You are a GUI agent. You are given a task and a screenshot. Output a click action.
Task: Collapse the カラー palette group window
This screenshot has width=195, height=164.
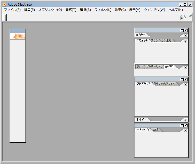[x=182, y=30]
